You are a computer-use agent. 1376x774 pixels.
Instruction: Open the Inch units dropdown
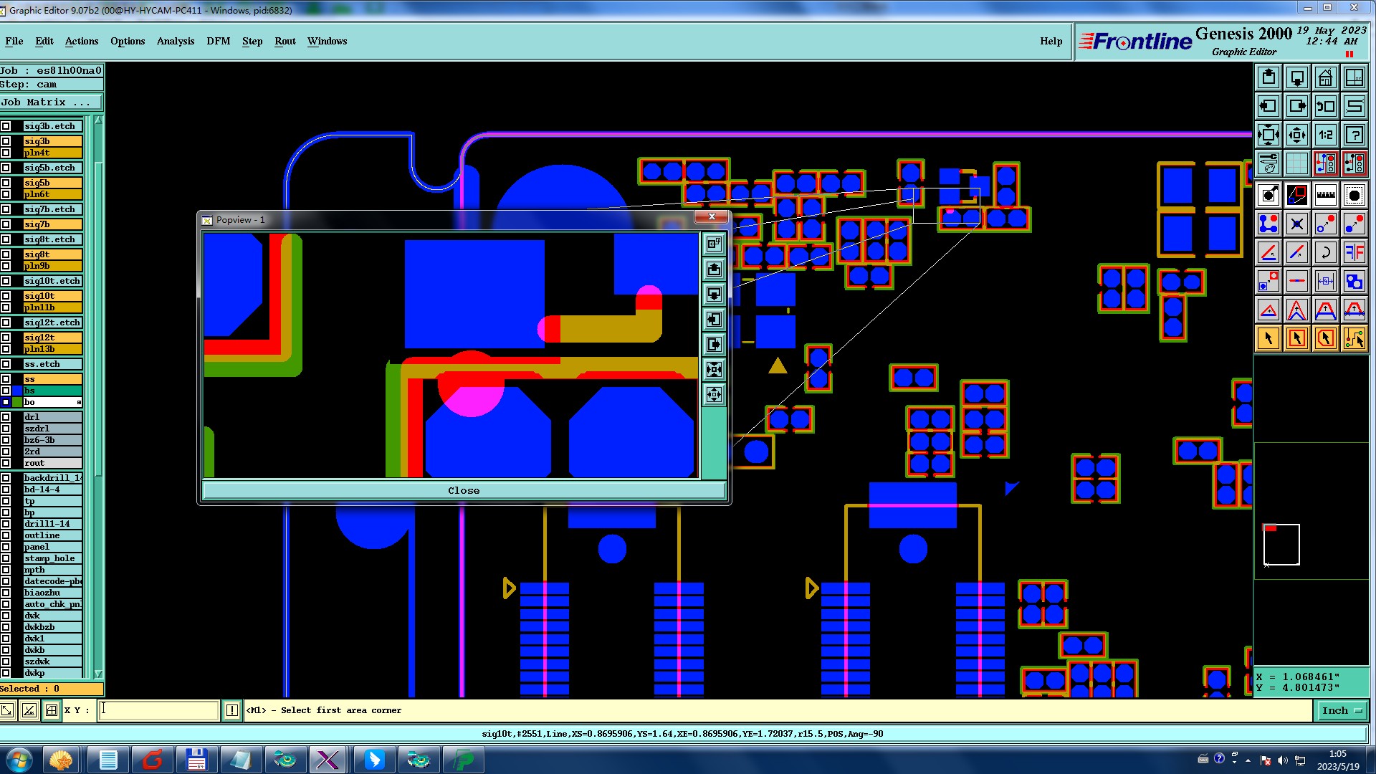(x=1341, y=710)
